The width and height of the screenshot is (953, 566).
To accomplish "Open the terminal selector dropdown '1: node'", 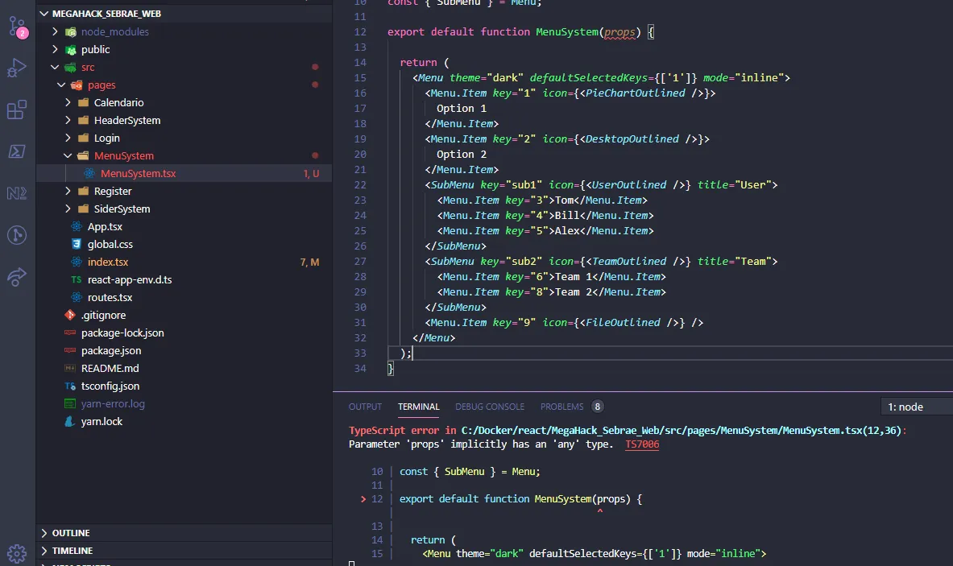I will [916, 407].
